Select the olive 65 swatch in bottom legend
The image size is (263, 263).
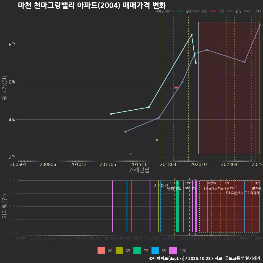click(x=119, y=251)
